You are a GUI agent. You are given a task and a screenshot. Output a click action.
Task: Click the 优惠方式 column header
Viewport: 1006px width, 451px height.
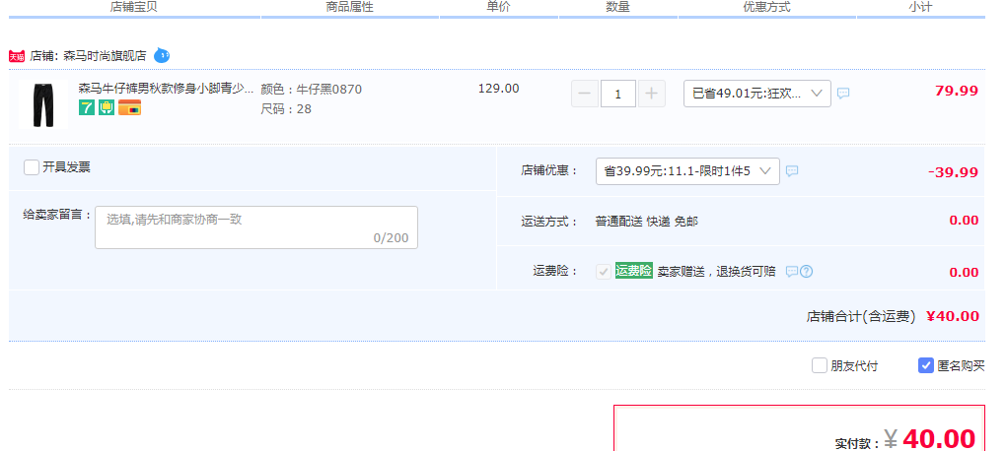(766, 7)
